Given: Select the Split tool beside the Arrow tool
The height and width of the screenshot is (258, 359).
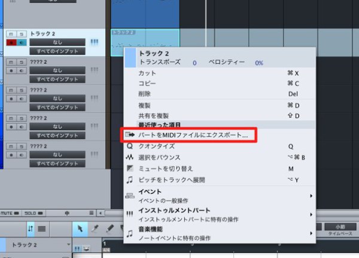Looking at the screenshot, I should coord(95,229).
